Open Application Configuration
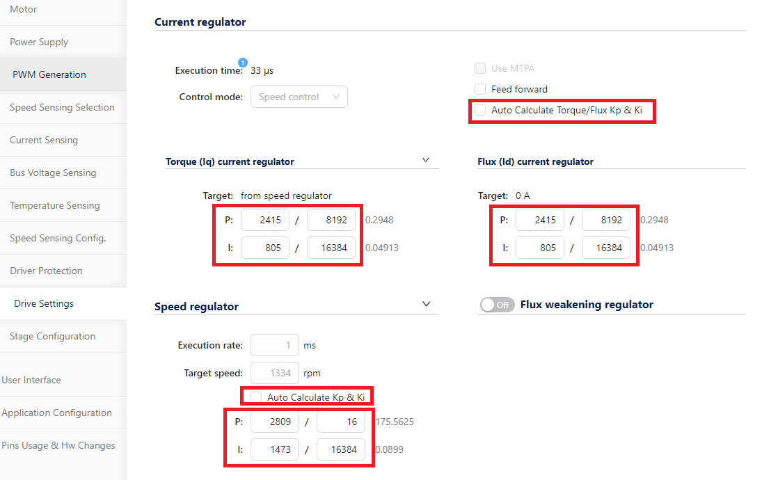 [x=56, y=413]
